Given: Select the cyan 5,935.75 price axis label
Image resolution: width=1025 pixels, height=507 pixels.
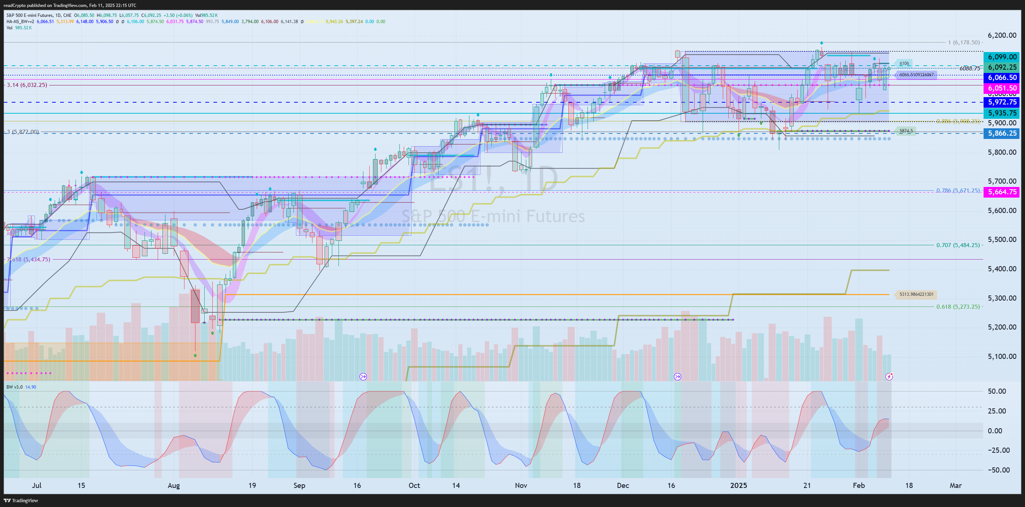Looking at the screenshot, I should tap(1002, 113).
